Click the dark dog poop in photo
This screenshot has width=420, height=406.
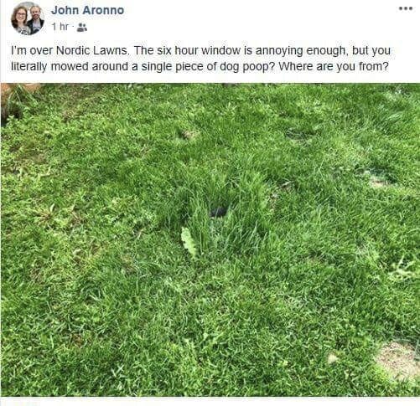[x=219, y=212]
